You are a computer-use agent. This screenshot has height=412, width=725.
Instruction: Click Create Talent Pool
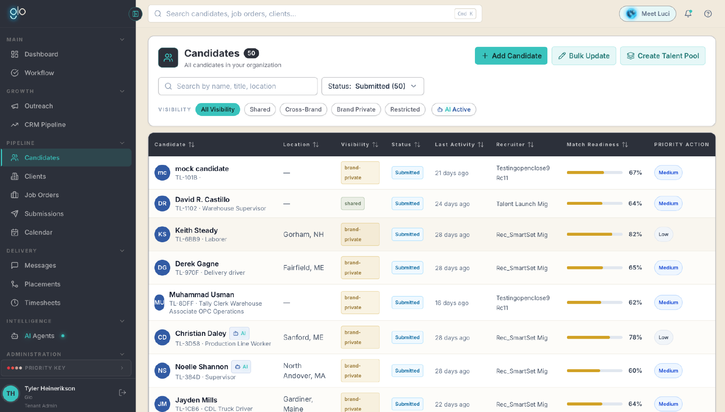click(663, 56)
